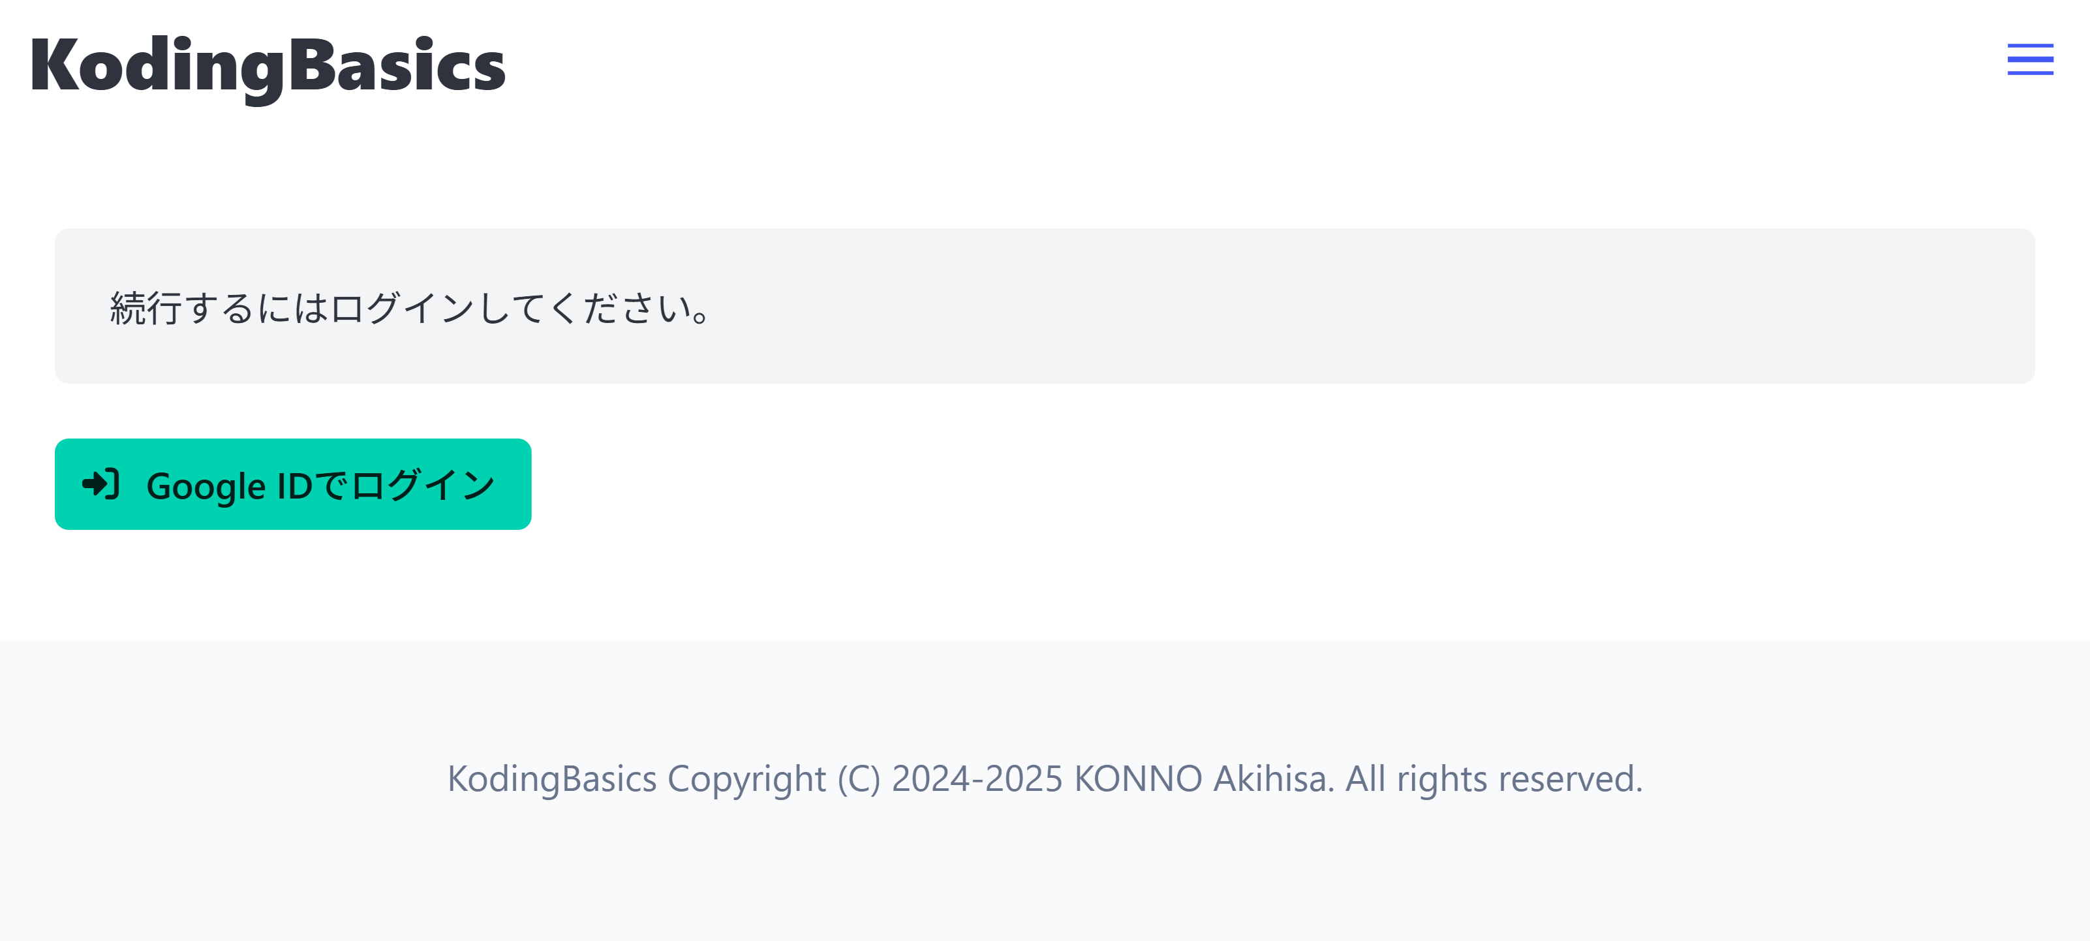Expand the three-line menu at top right
This screenshot has width=2090, height=941.
pos(2030,59)
